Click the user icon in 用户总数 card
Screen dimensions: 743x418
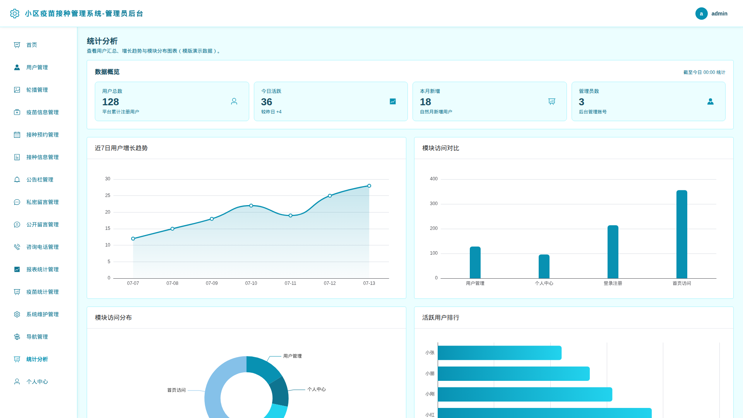coord(234,101)
